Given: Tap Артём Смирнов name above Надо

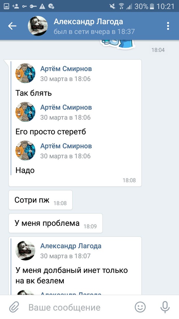Looking at the screenshot, I should (x=66, y=146).
